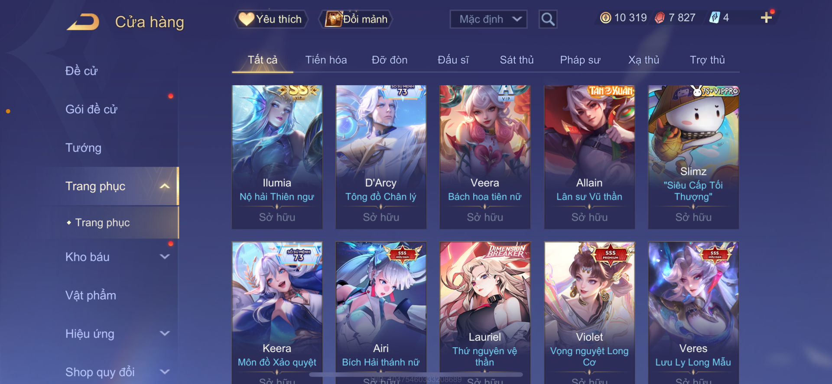Expand the Kho báu sidebar section
The image size is (832, 384).
click(164, 257)
